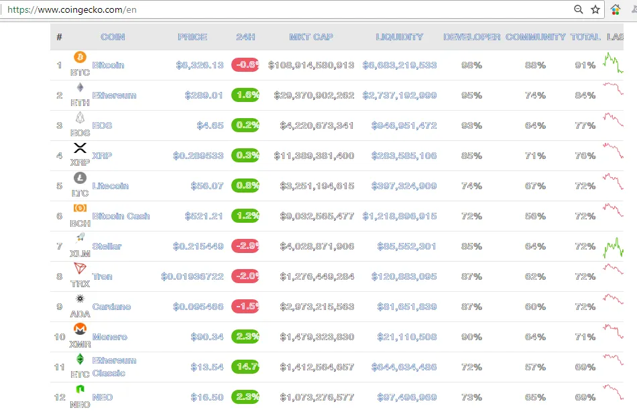The height and width of the screenshot is (412, 637).
Task: Click Stellar's red -2.9% change badge
Action: click(245, 246)
